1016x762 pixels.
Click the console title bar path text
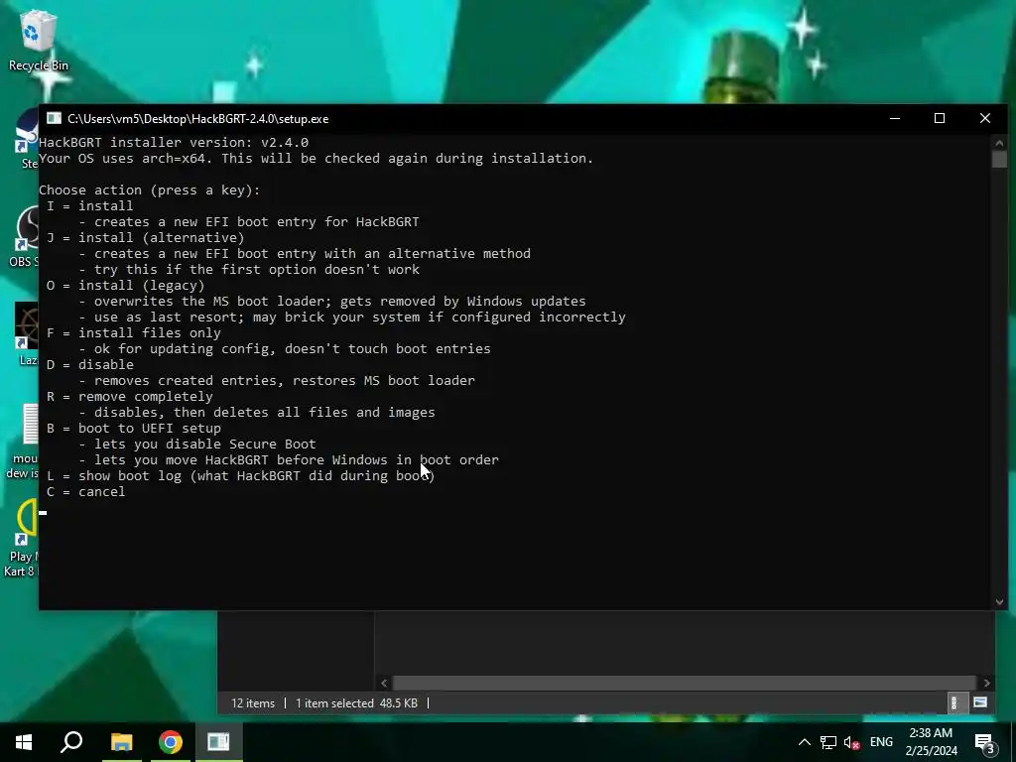tap(197, 119)
